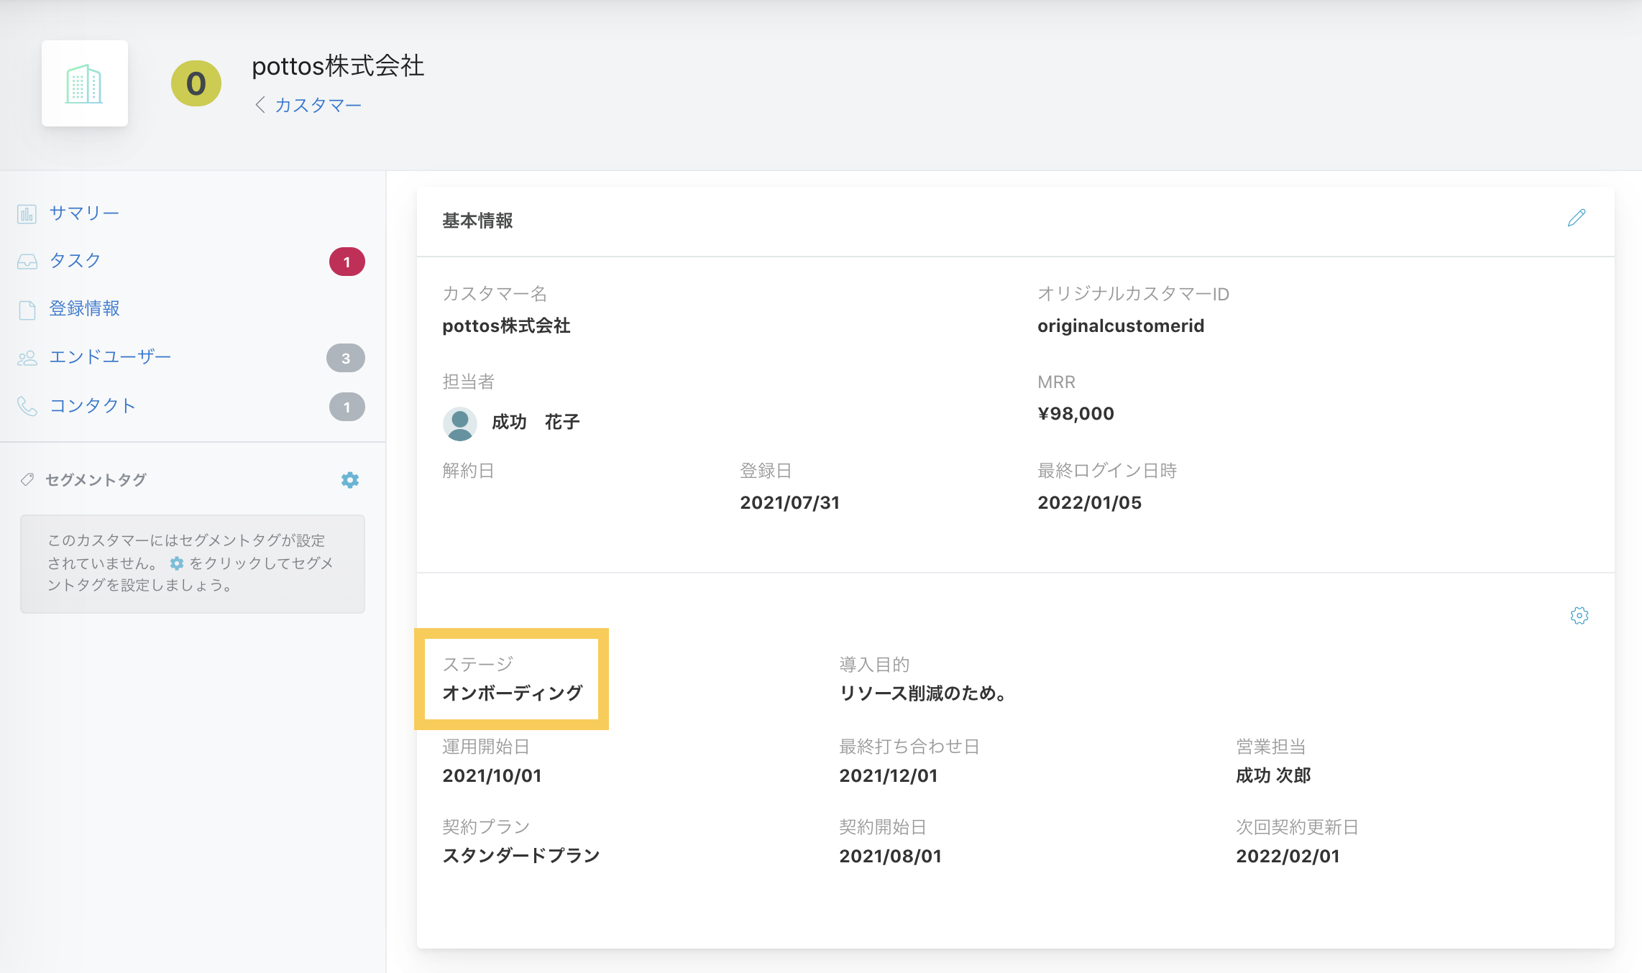This screenshot has width=1642, height=973.
Task: Click the タスク inbox icon
Action: [27, 262]
